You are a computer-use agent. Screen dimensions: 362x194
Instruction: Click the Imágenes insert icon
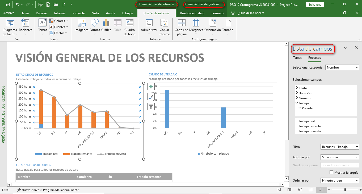[x=81, y=24]
